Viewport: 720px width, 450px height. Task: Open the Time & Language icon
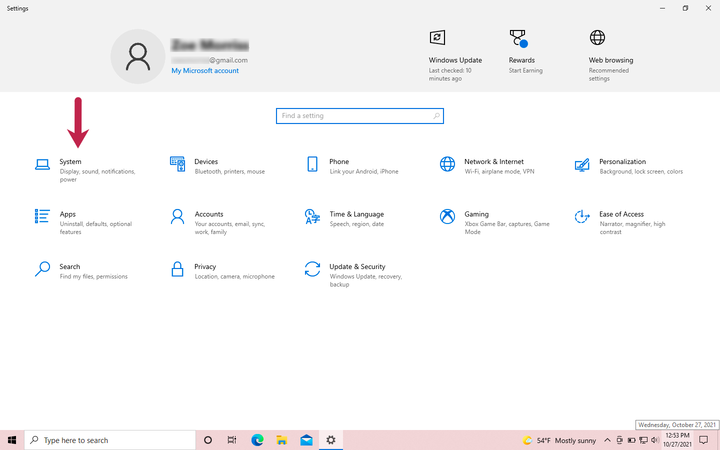pos(312,216)
